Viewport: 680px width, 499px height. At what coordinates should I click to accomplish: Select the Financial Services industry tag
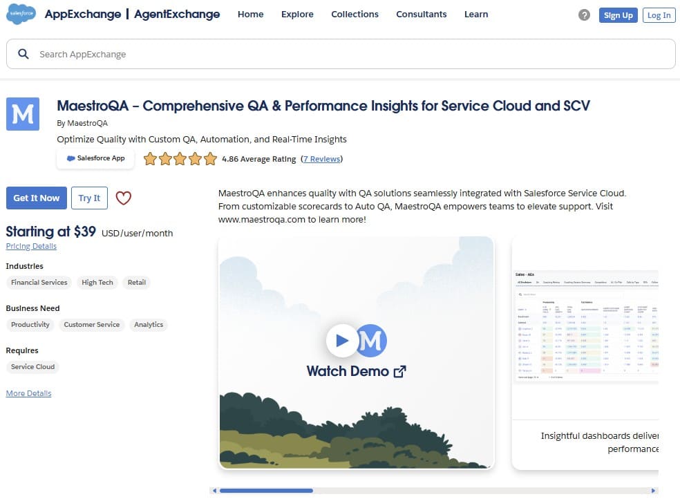39,283
